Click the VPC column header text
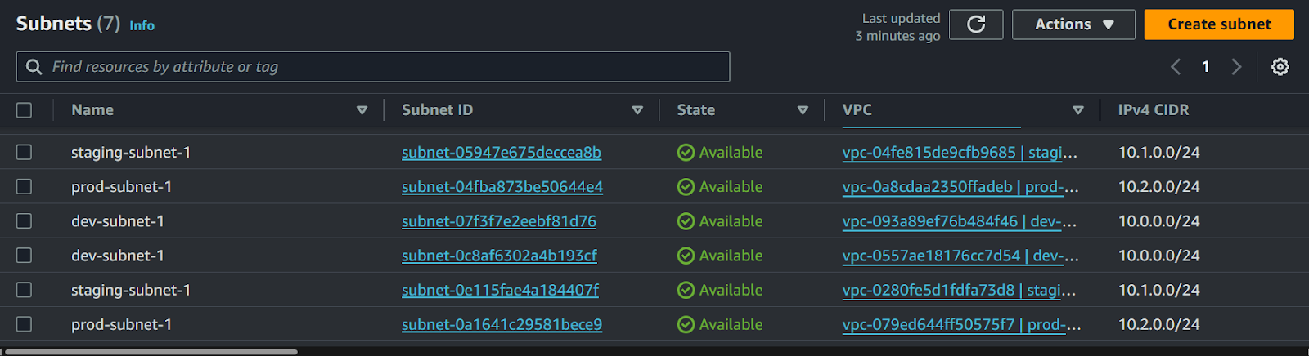 (857, 110)
